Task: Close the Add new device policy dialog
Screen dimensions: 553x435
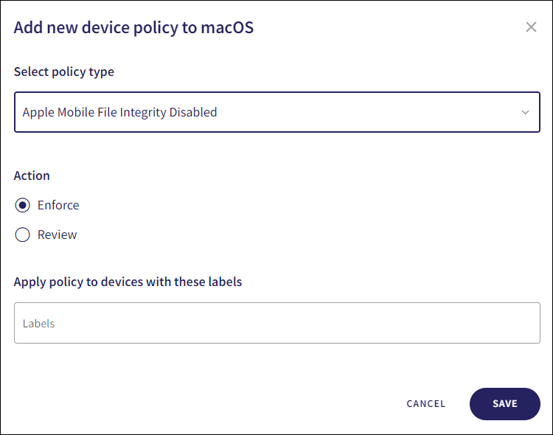Action: [531, 27]
